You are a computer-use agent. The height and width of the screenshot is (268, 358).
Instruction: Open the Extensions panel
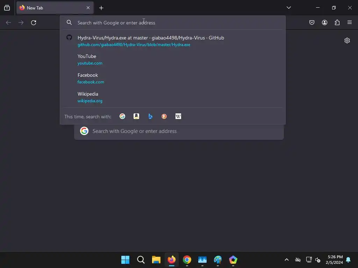[337, 22]
